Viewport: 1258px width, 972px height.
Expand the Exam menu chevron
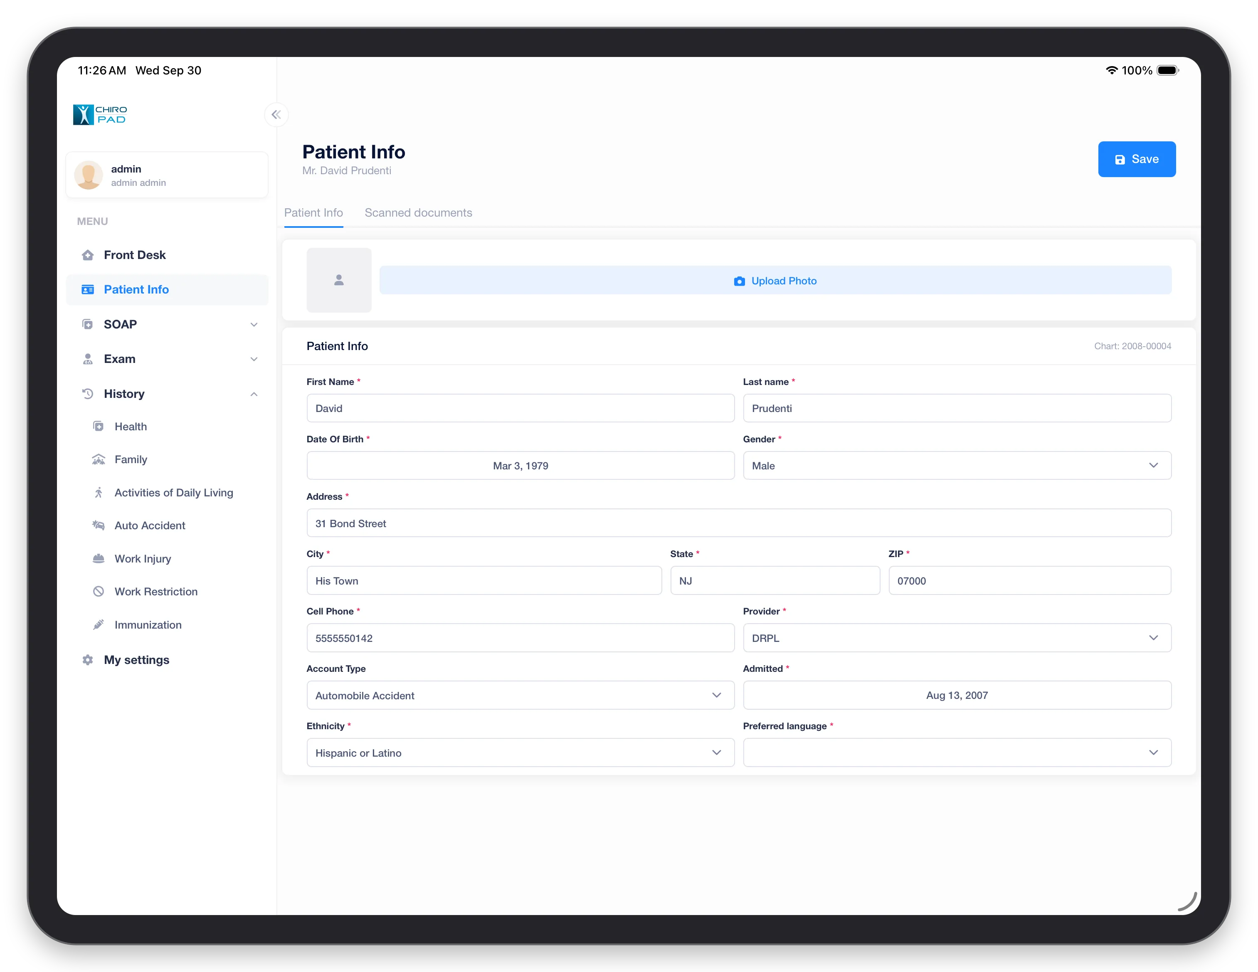(x=254, y=360)
